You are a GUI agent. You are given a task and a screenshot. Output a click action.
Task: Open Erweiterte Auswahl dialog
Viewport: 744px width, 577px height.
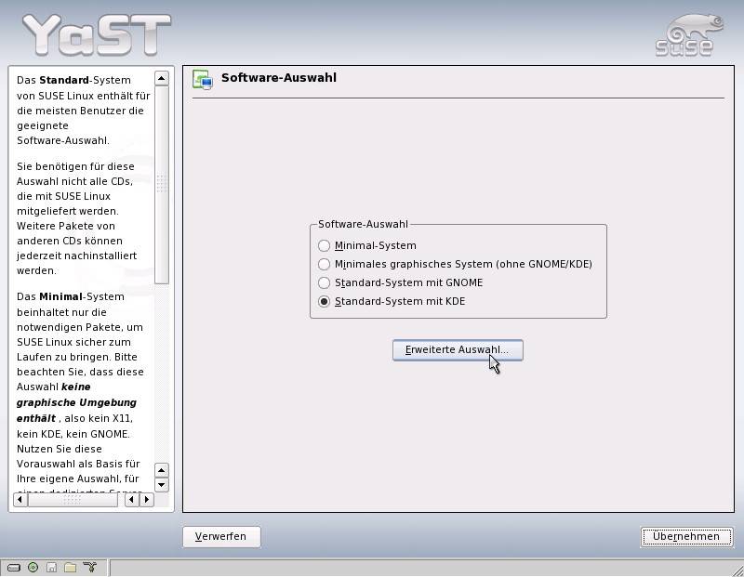(x=458, y=350)
